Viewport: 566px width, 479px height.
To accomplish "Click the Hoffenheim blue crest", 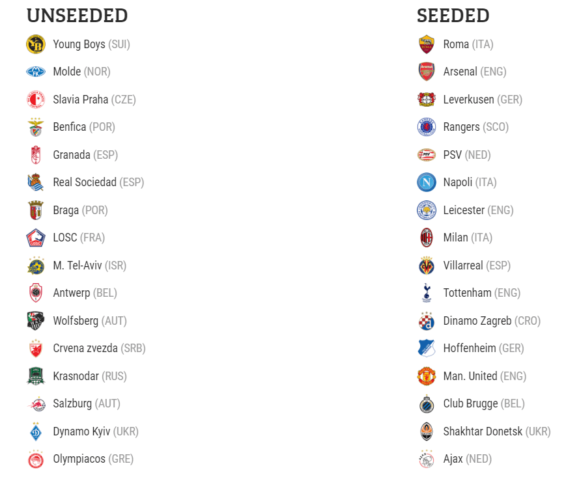I will tap(427, 348).
